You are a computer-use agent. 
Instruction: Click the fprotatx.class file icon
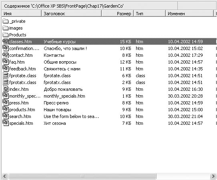[6, 82]
